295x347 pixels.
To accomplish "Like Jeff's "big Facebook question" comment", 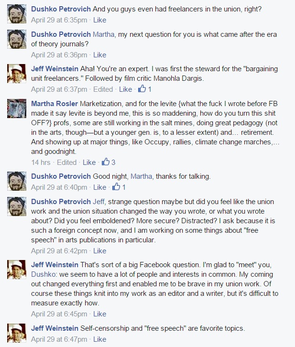I will pyautogui.click(x=99, y=314).
